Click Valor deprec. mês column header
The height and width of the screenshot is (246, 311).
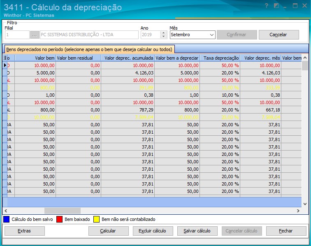261,58
